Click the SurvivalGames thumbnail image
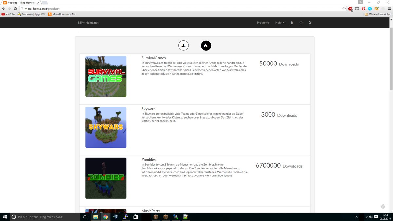393x221 pixels. (106, 76)
